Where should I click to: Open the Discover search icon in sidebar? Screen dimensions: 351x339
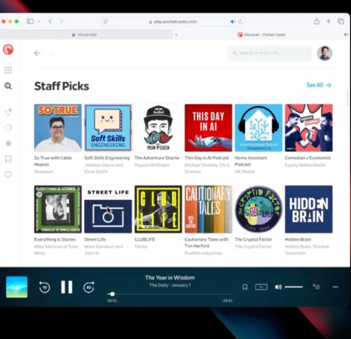tap(8, 86)
